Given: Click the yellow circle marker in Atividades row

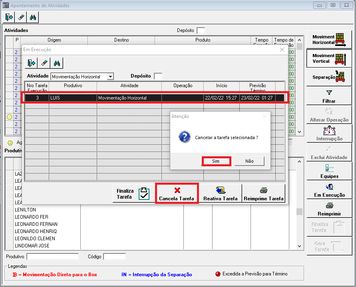Looking at the screenshot, I should click(9, 117).
